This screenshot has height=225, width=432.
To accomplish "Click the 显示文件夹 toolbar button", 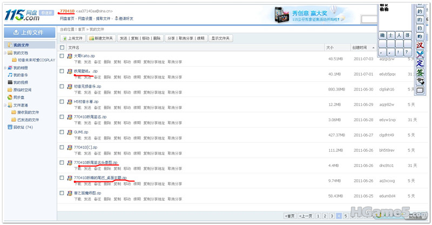I will click(x=220, y=38).
